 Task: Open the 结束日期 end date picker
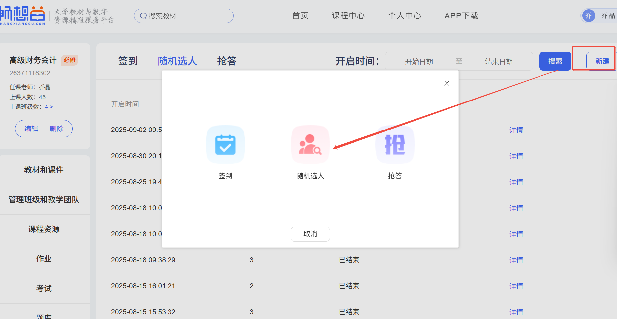tap(499, 61)
